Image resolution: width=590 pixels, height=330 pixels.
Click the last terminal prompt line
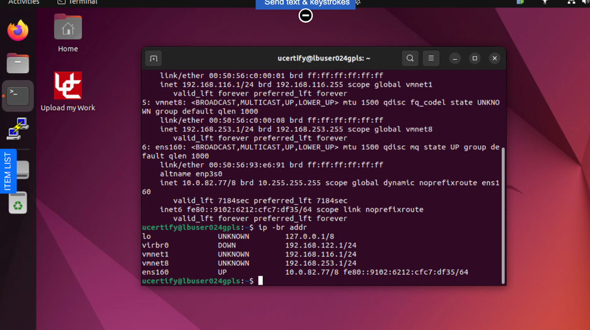(202, 281)
